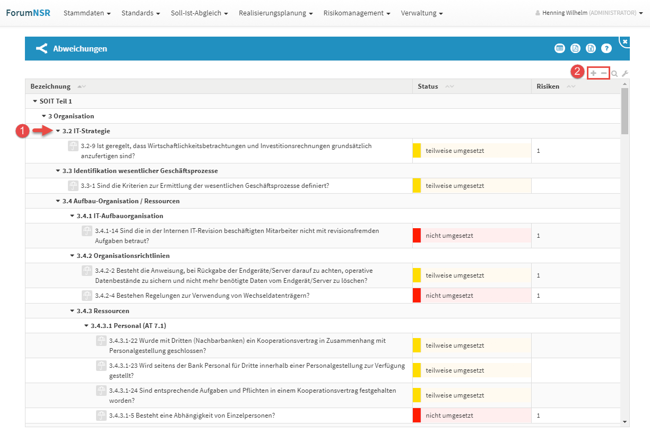
Task: Open the Henning Wilhelm user dropdown
Action: pyautogui.click(x=589, y=13)
